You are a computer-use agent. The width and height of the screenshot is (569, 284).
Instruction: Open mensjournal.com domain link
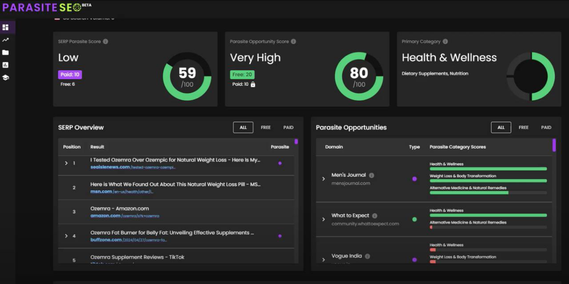(x=351, y=183)
